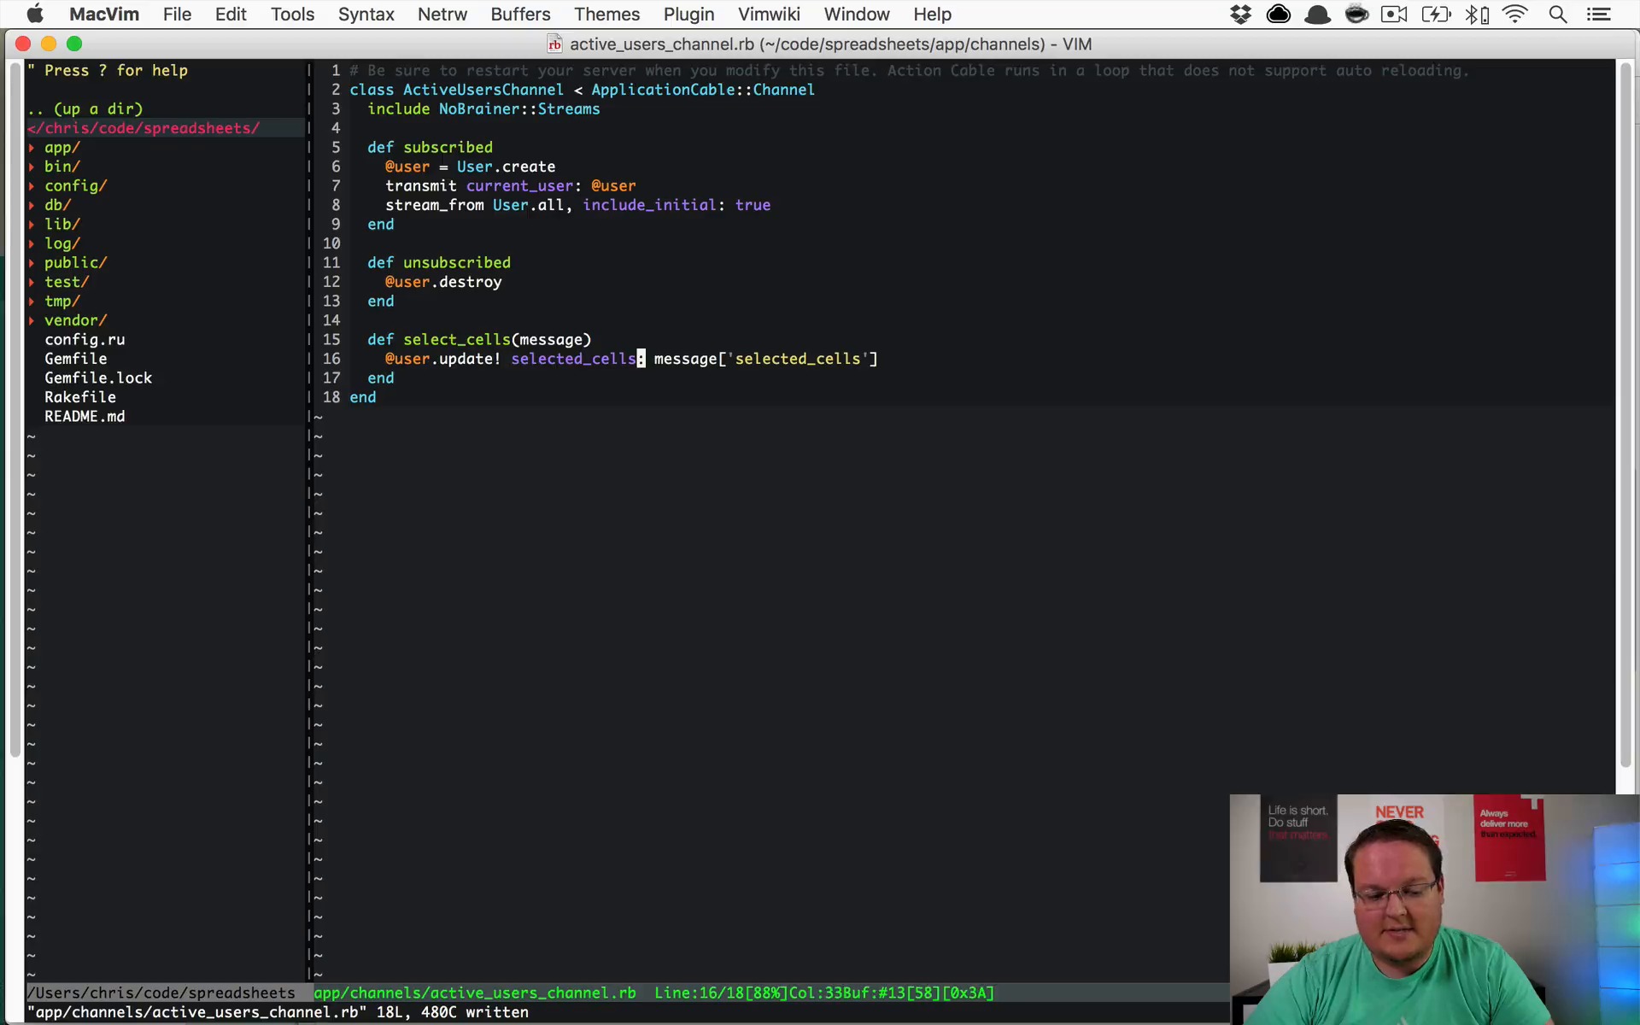Open the Buffers menu
Image resolution: width=1640 pixels, height=1025 pixels.
point(520,15)
